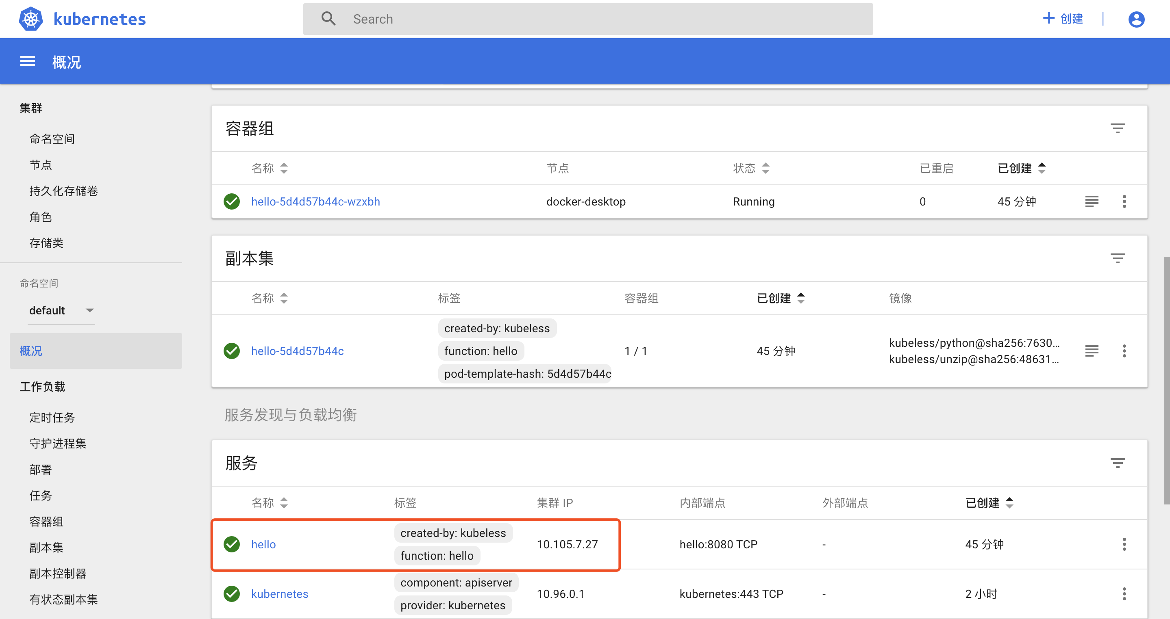The width and height of the screenshot is (1170, 619).
Task: Open actions menu for hello service
Action: click(x=1124, y=544)
